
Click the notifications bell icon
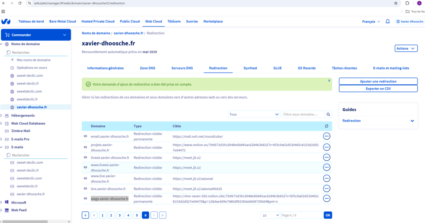coord(388,22)
